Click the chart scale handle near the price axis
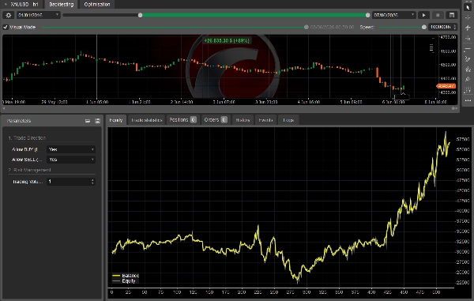The width and height of the screenshot is (474, 301). click(x=431, y=47)
